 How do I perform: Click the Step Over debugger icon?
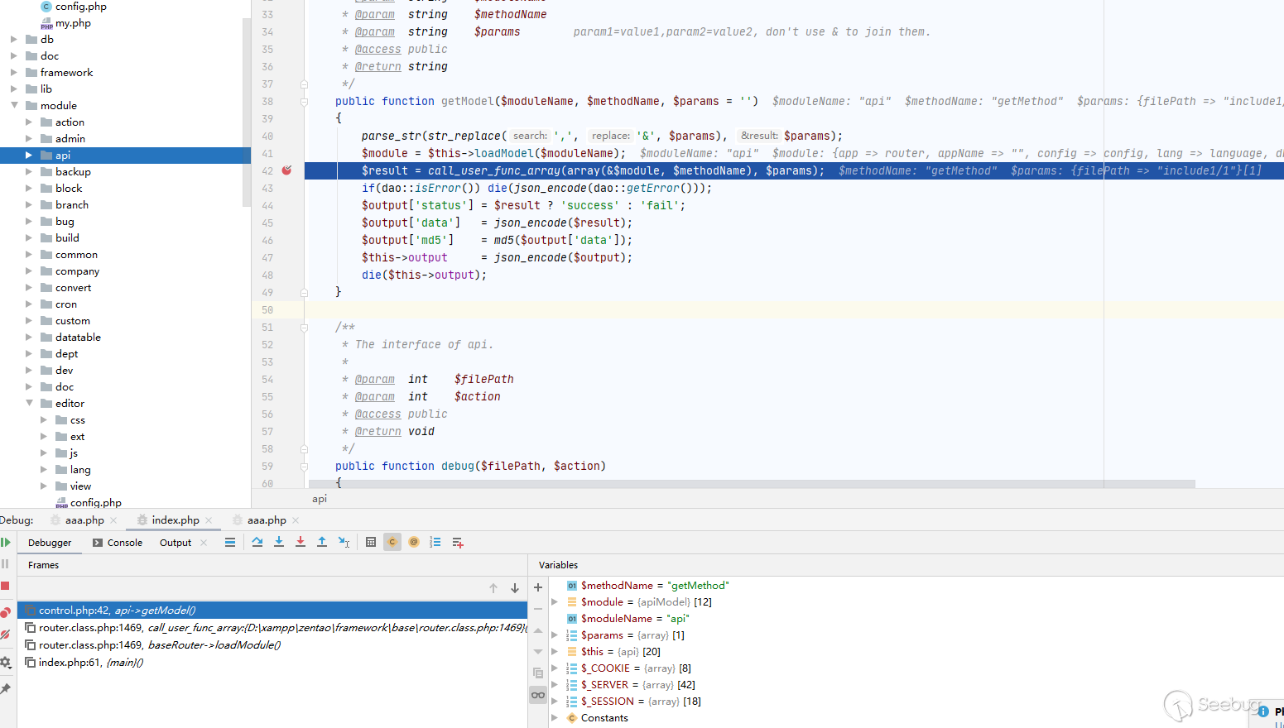coord(257,542)
